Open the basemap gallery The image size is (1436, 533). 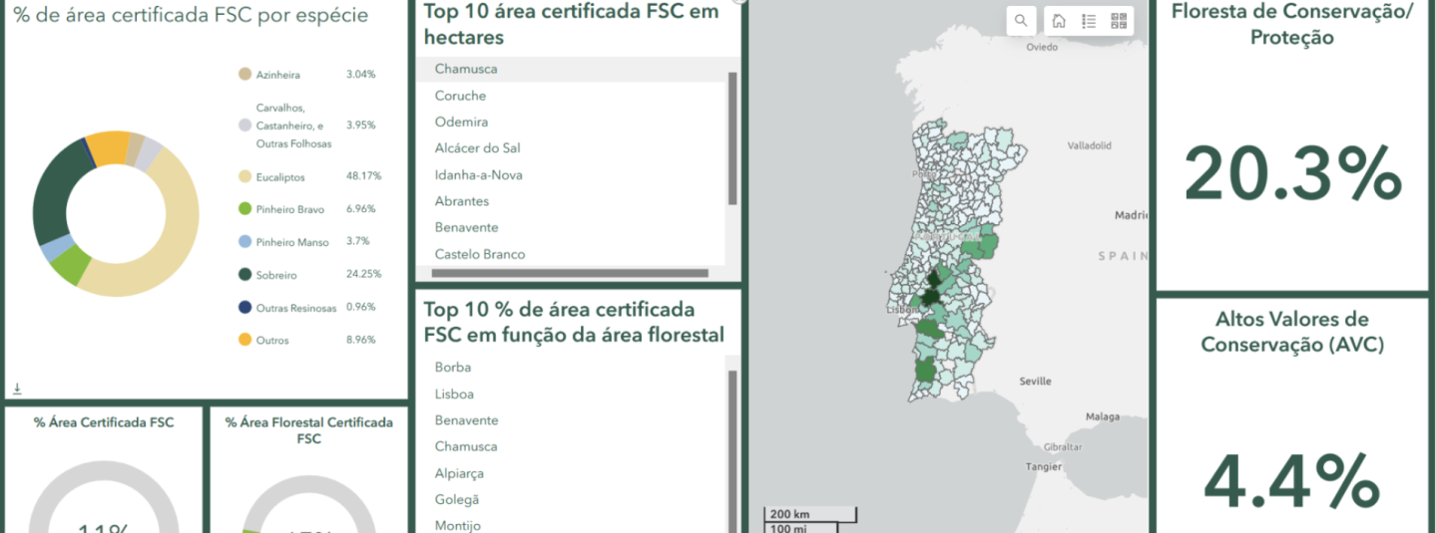pos(1118,21)
